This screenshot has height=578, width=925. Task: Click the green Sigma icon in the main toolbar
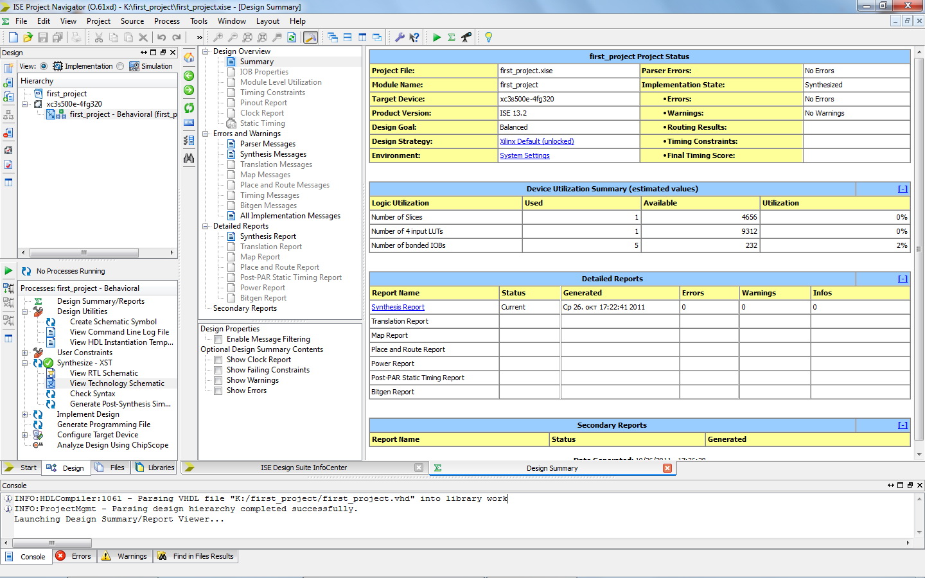pos(452,37)
